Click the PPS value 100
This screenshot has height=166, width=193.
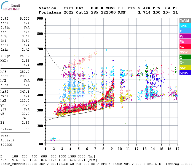pyautogui.click(x=157, y=12)
